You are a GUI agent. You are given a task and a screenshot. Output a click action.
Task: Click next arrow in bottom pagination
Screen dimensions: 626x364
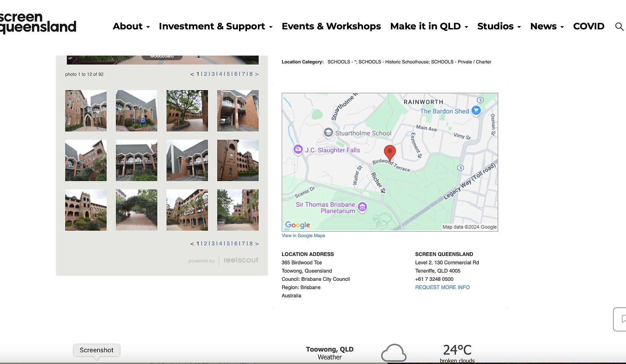257,243
